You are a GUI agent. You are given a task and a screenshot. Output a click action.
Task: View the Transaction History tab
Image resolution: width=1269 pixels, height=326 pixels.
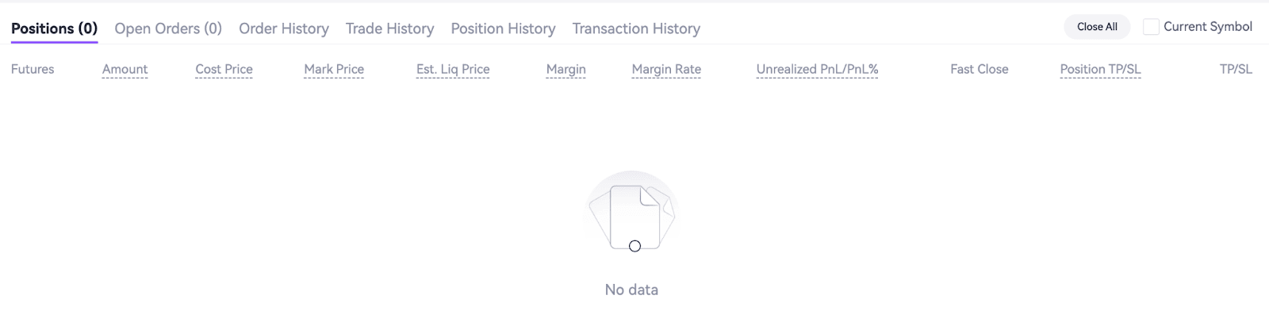tap(636, 29)
